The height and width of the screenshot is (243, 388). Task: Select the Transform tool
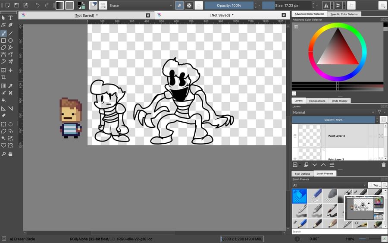point(3,70)
